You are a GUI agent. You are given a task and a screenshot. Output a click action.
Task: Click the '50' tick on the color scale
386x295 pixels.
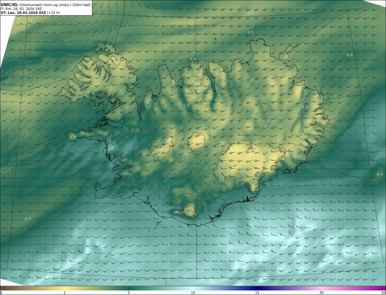coord(384,293)
